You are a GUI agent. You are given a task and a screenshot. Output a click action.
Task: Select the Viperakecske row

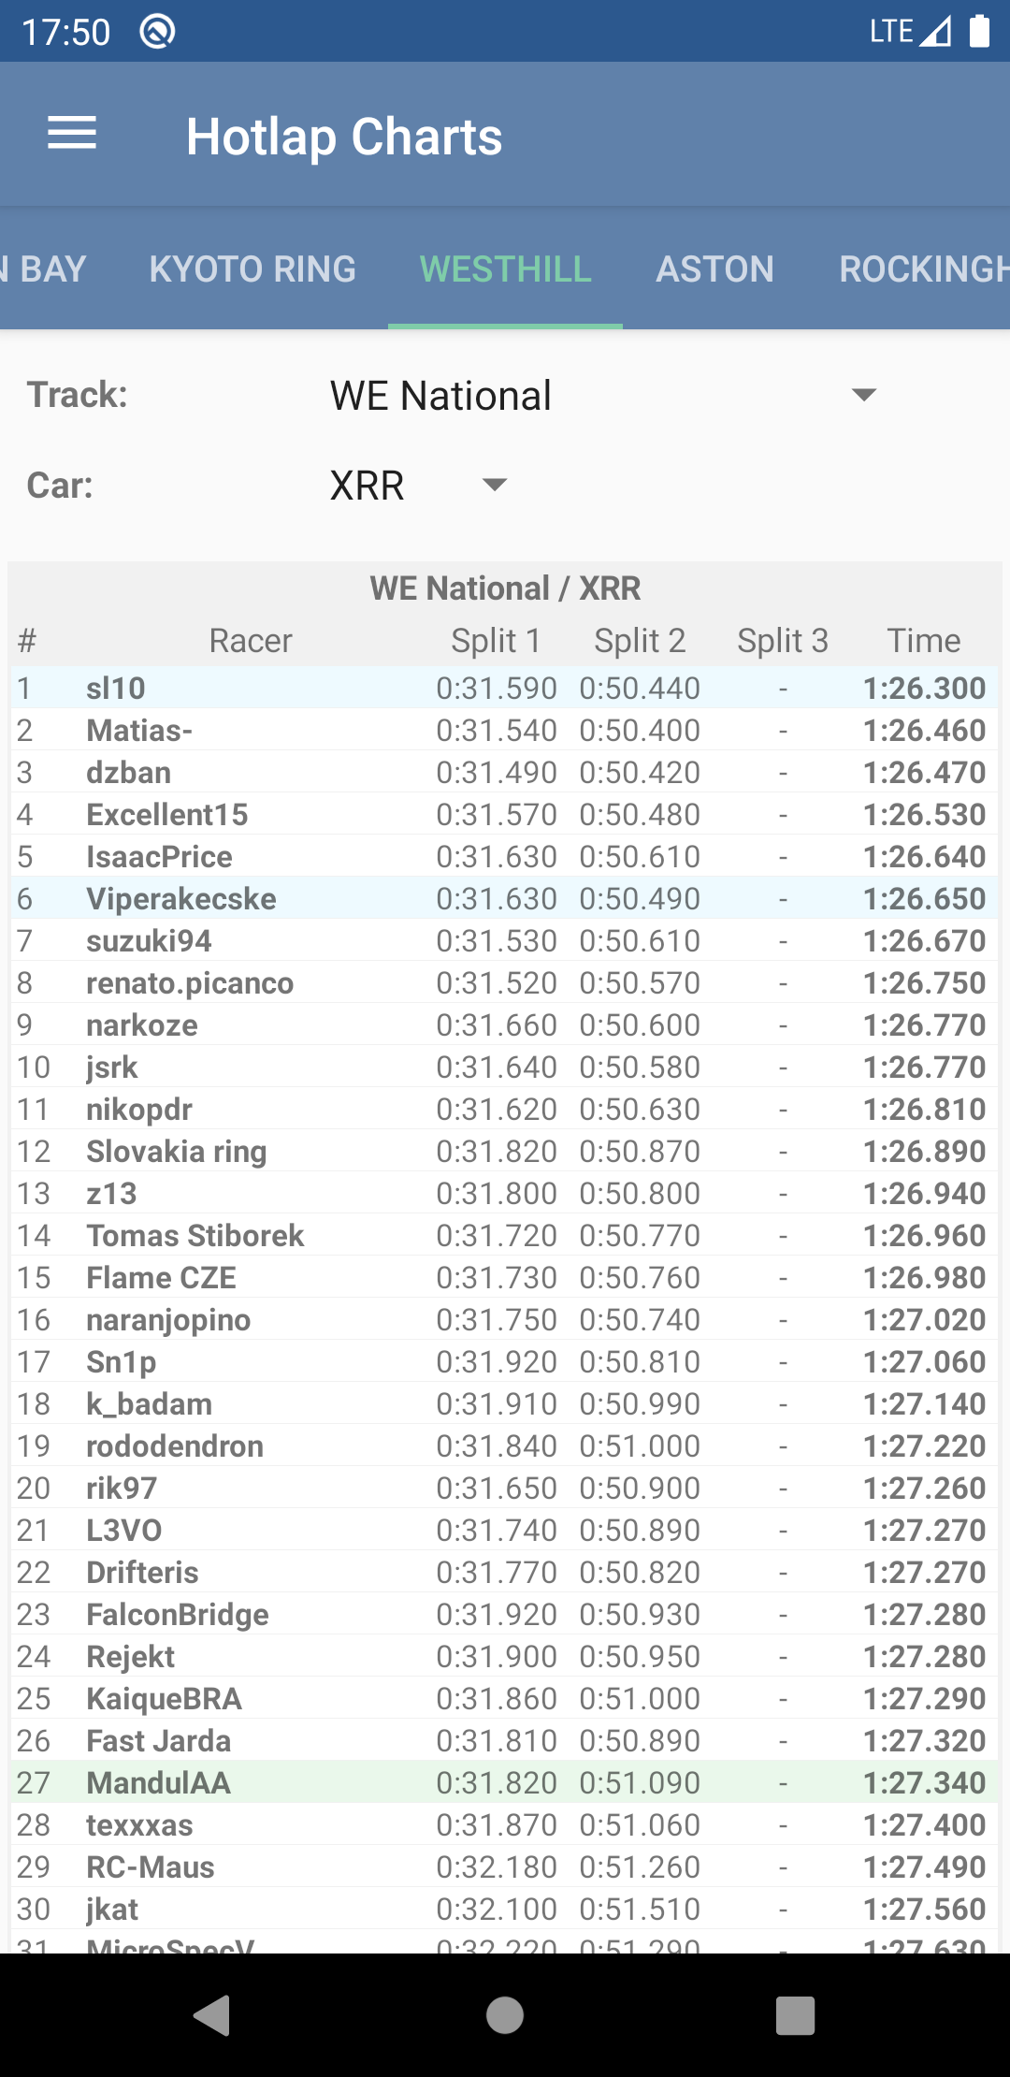[505, 898]
